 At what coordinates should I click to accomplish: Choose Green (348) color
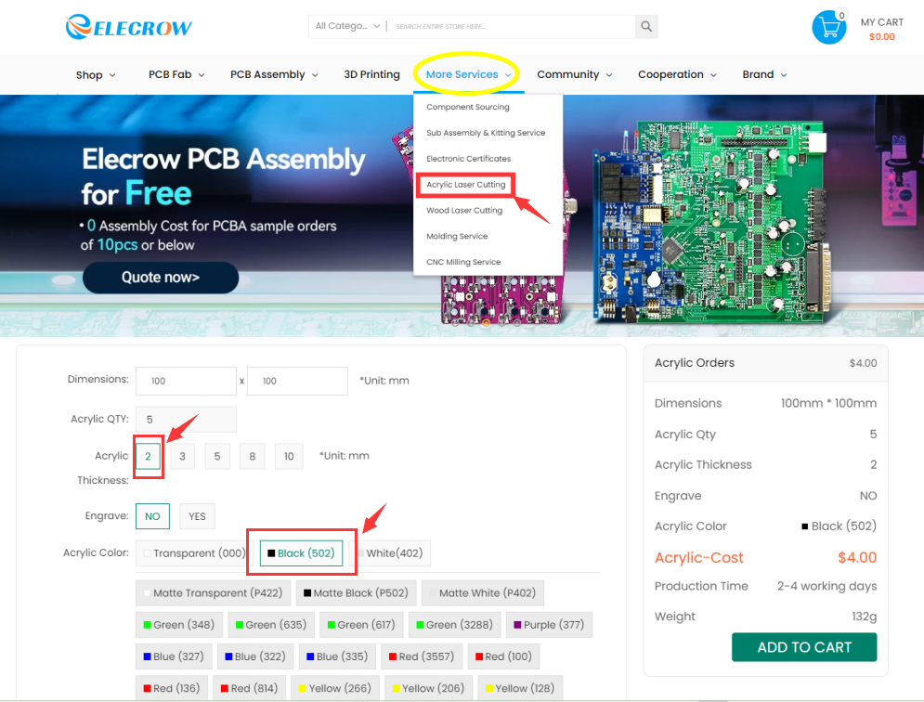click(x=179, y=625)
